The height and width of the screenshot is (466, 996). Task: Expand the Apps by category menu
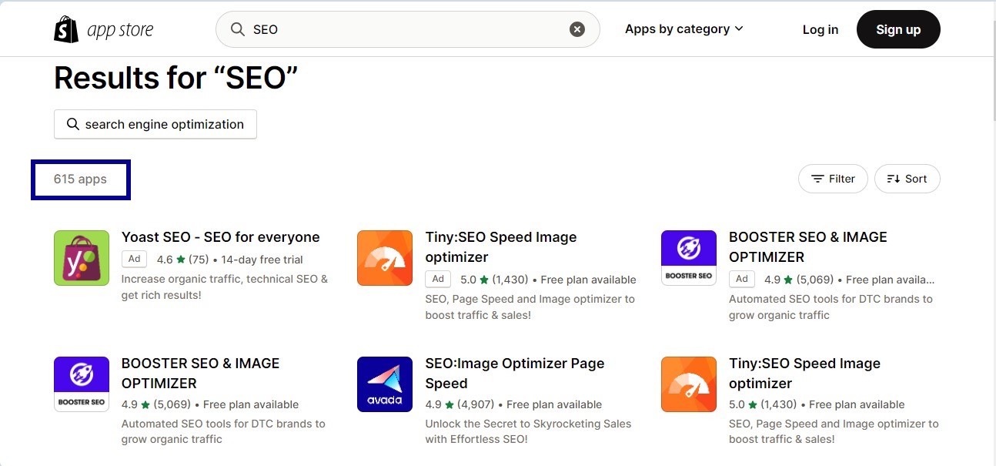[683, 29]
